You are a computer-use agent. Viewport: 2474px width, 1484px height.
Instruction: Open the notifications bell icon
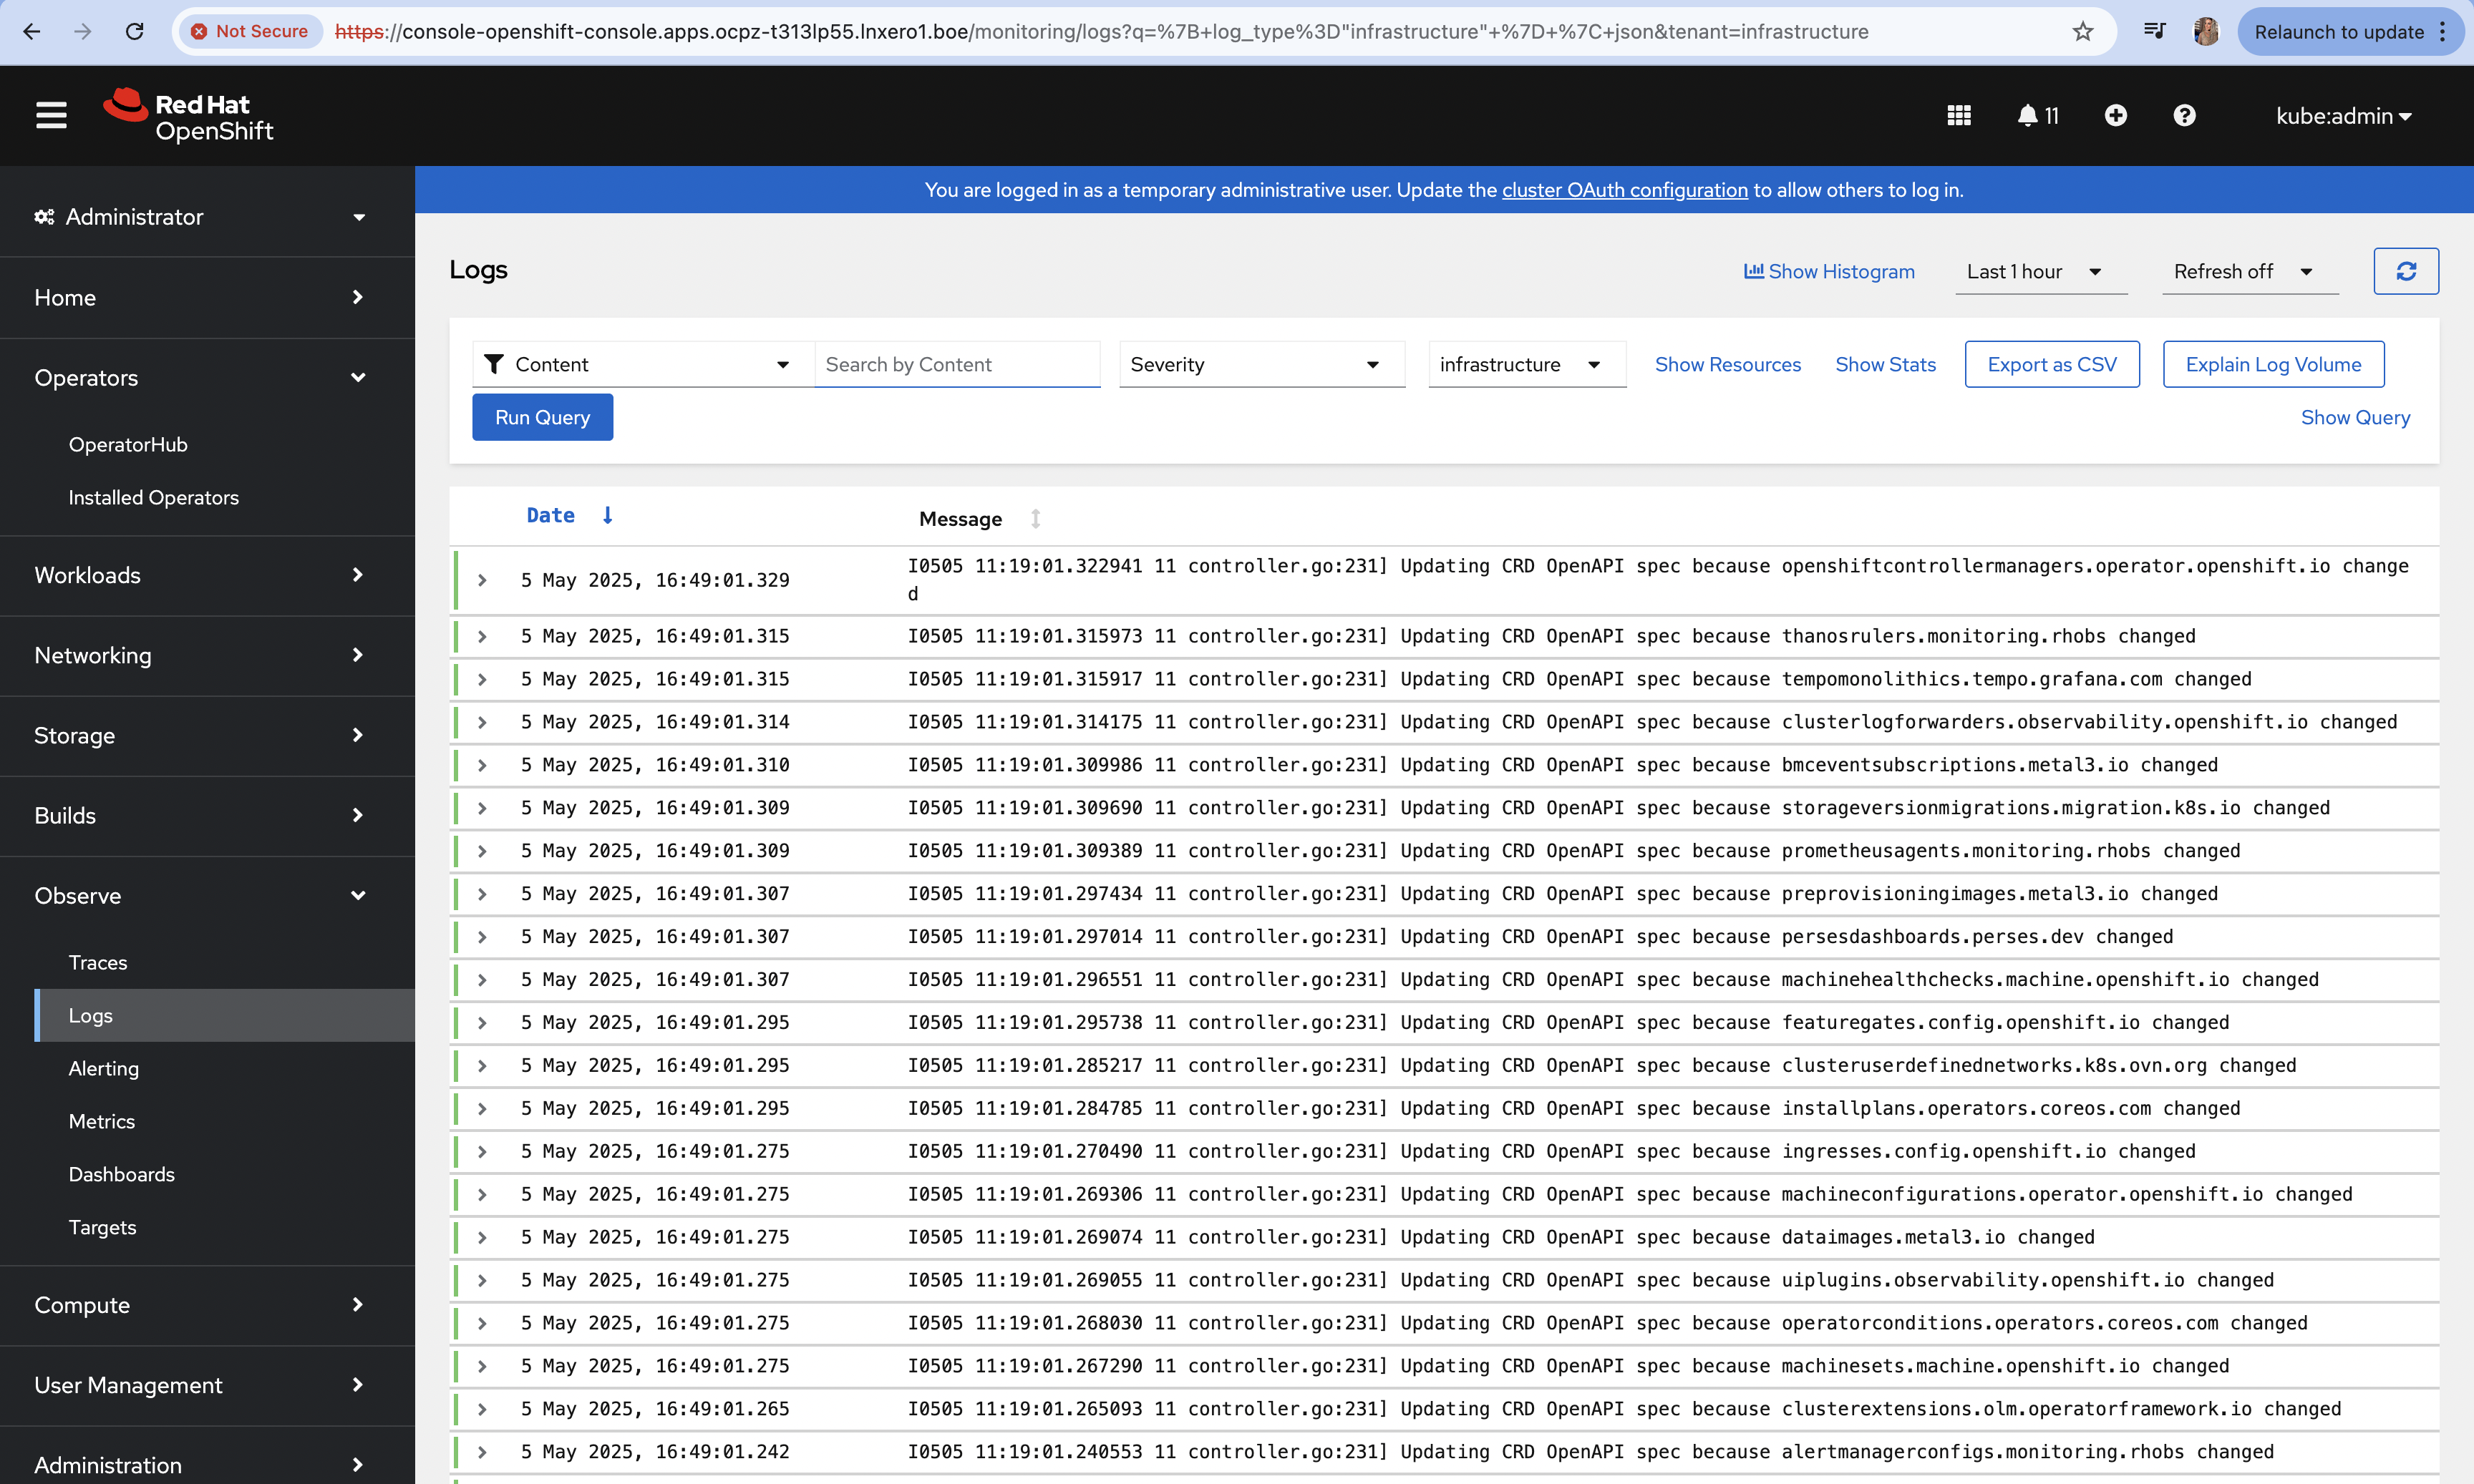pyautogui.click(x=2028, y=116)
